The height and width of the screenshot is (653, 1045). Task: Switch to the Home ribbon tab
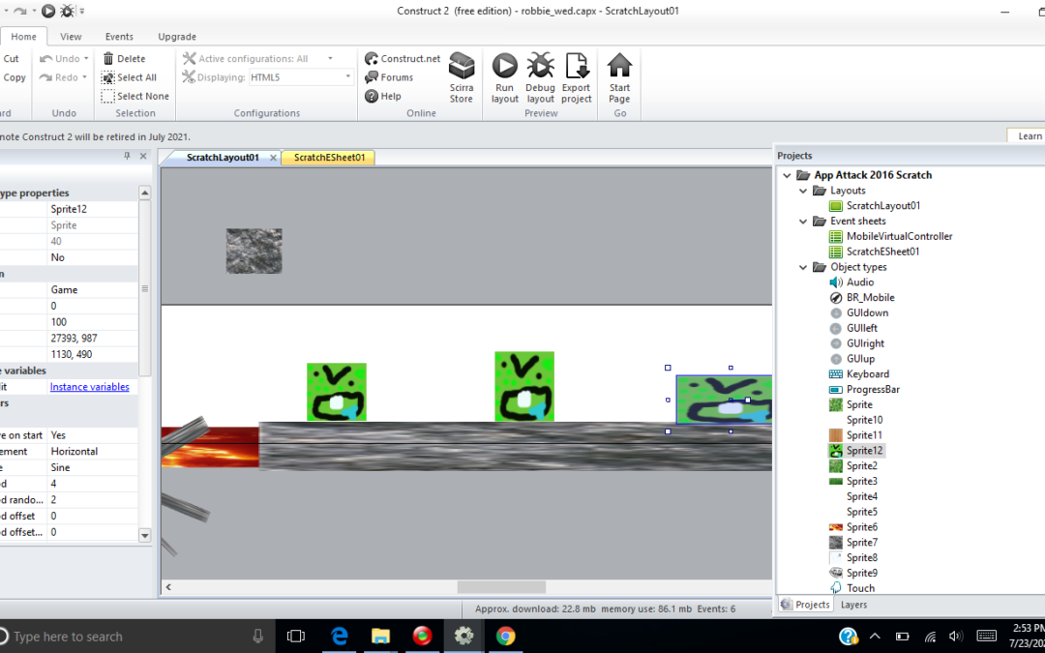point(23,37)
